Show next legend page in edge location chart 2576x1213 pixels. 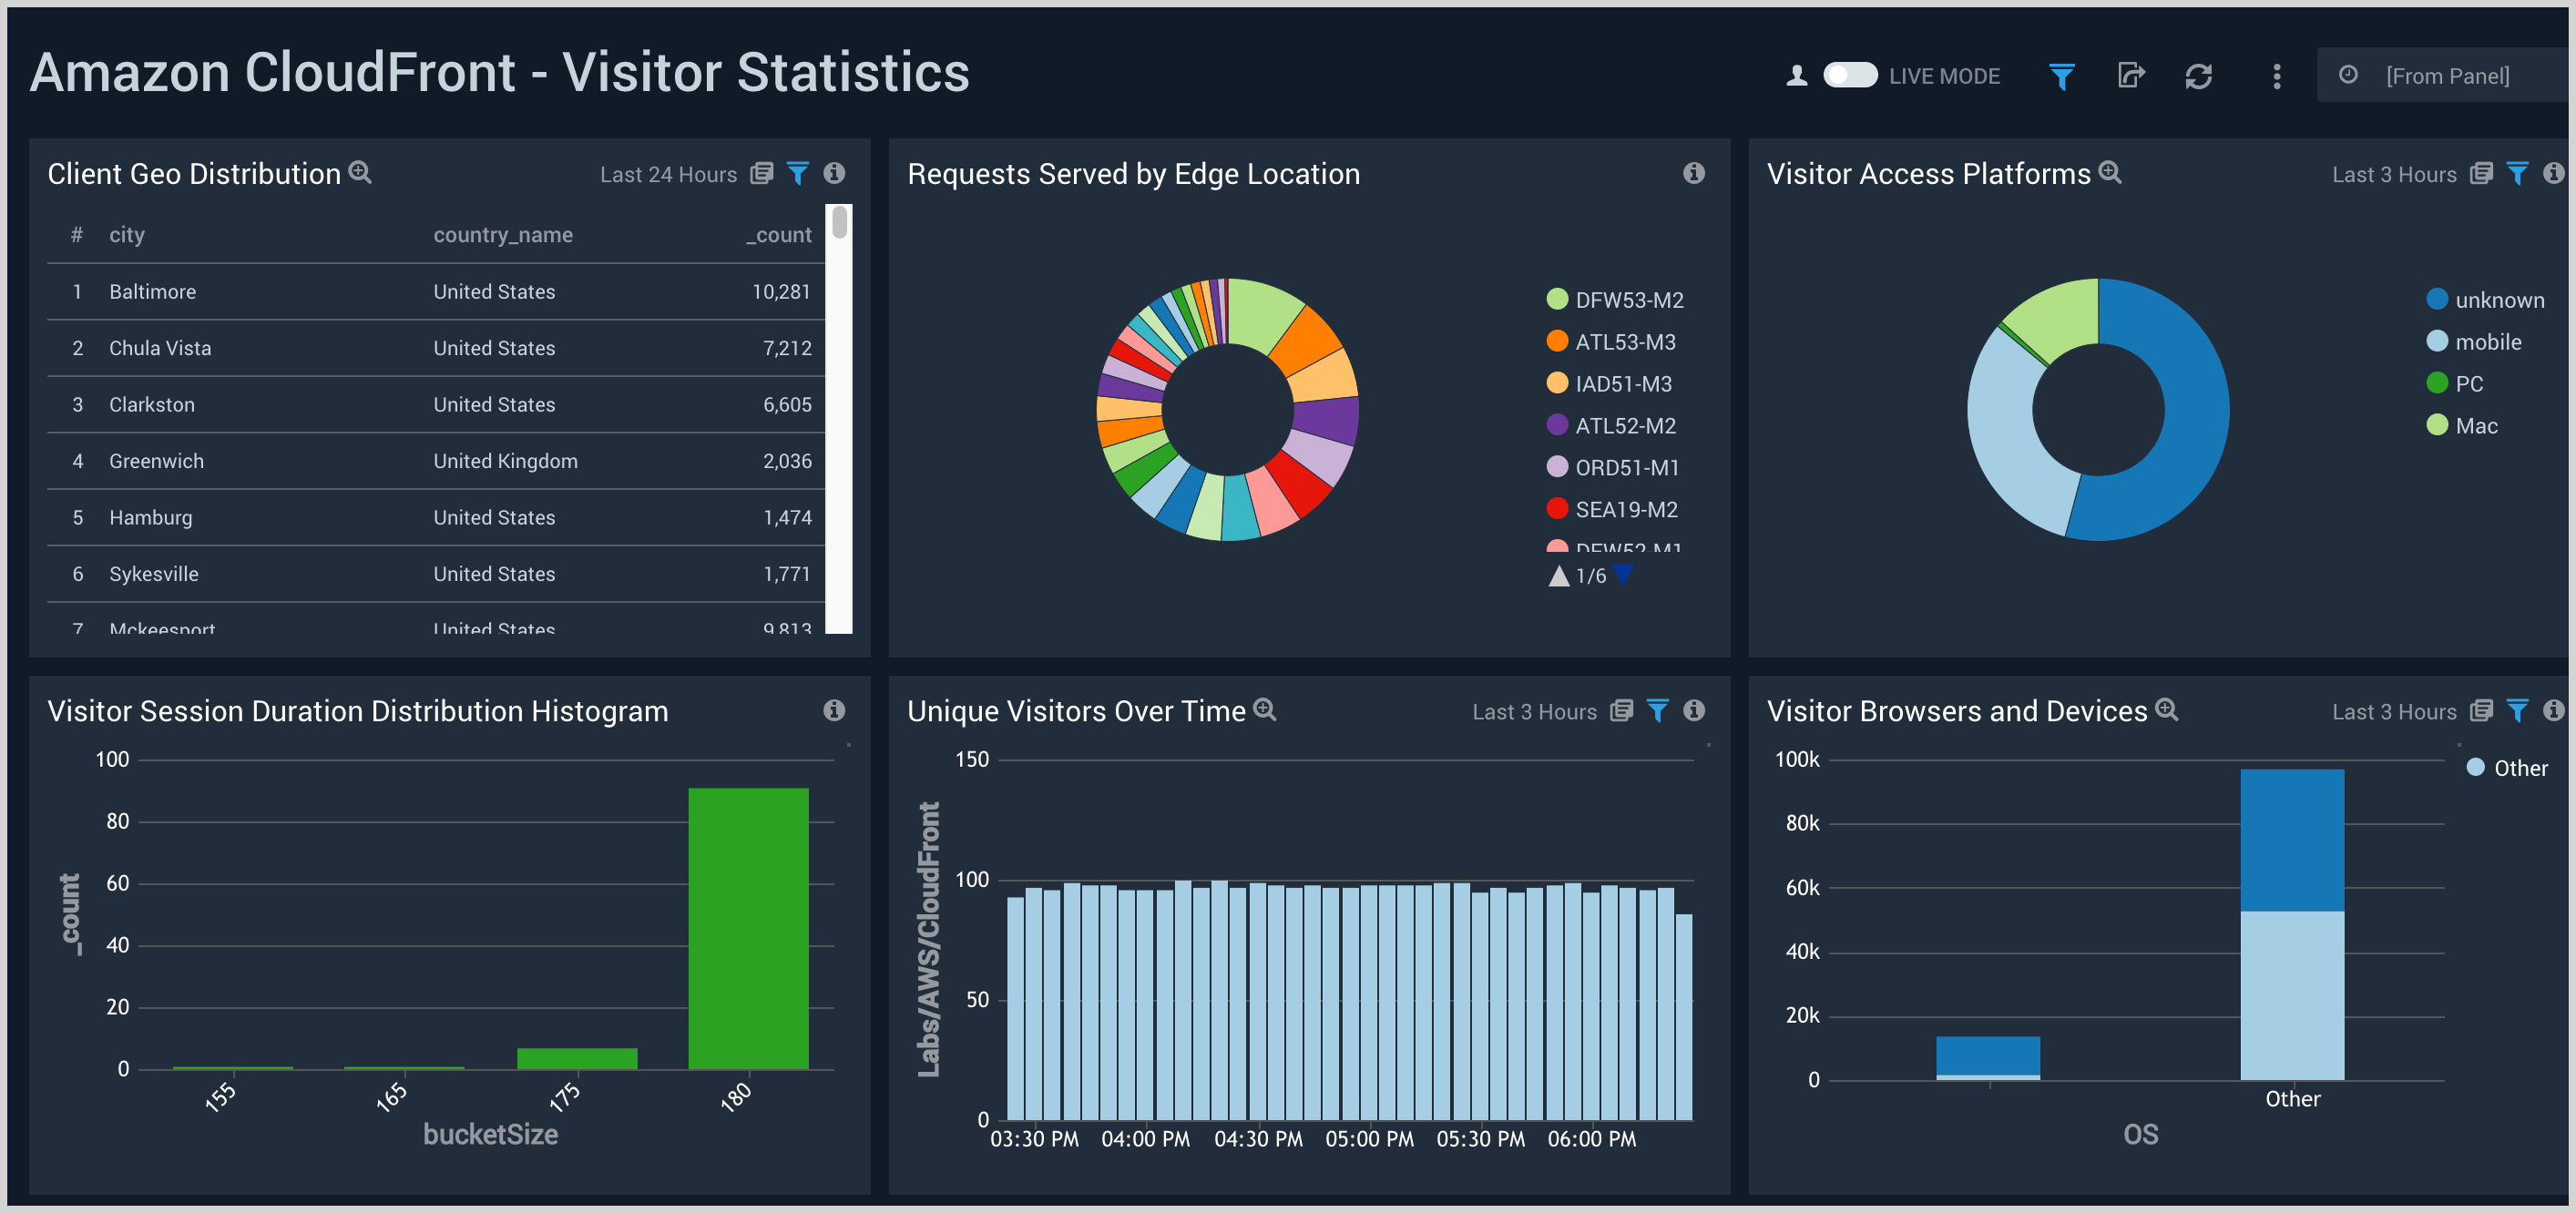click(x=1622, y=576)
